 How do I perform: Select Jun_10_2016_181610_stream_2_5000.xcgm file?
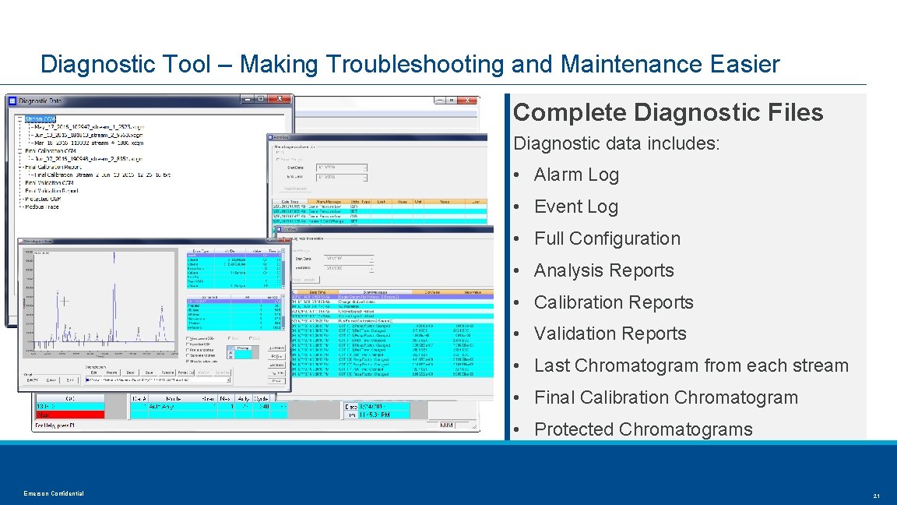click(x=89, y=135)
